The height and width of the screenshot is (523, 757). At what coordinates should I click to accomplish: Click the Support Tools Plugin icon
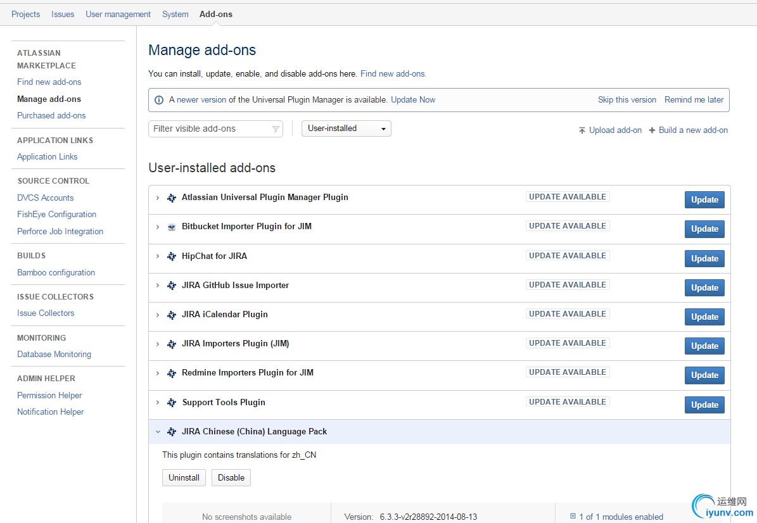172,403
